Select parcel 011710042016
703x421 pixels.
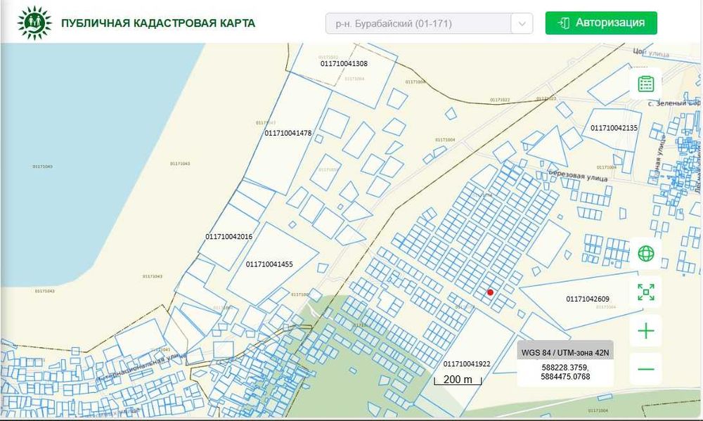coord(228,237)
